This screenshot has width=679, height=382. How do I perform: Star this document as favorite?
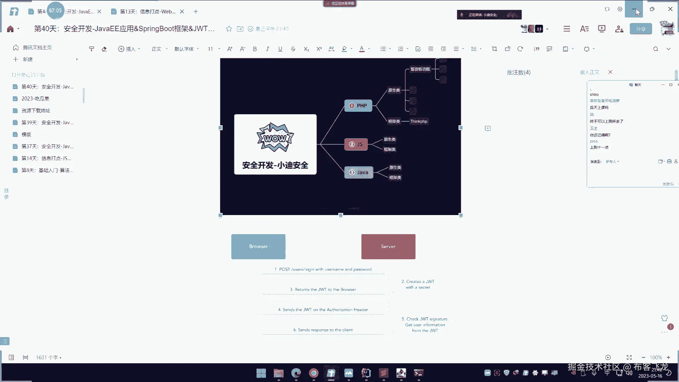coord(229,29)
